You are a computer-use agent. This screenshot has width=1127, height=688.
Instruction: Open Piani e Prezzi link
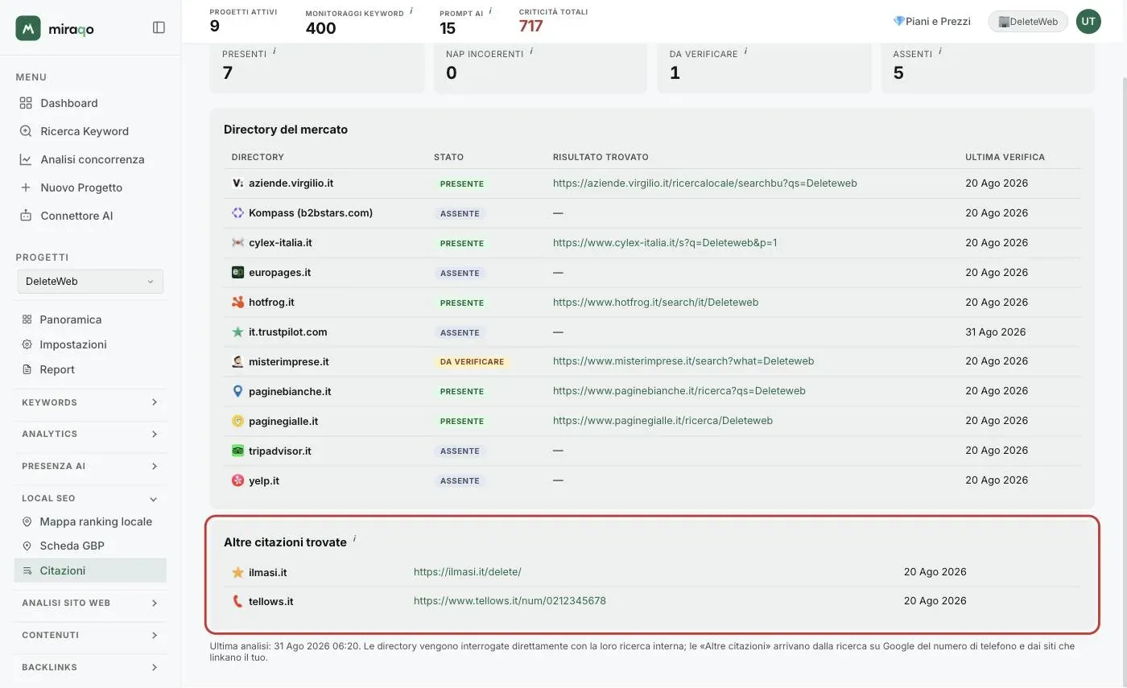pyautogui.click(x=932, y=22)
